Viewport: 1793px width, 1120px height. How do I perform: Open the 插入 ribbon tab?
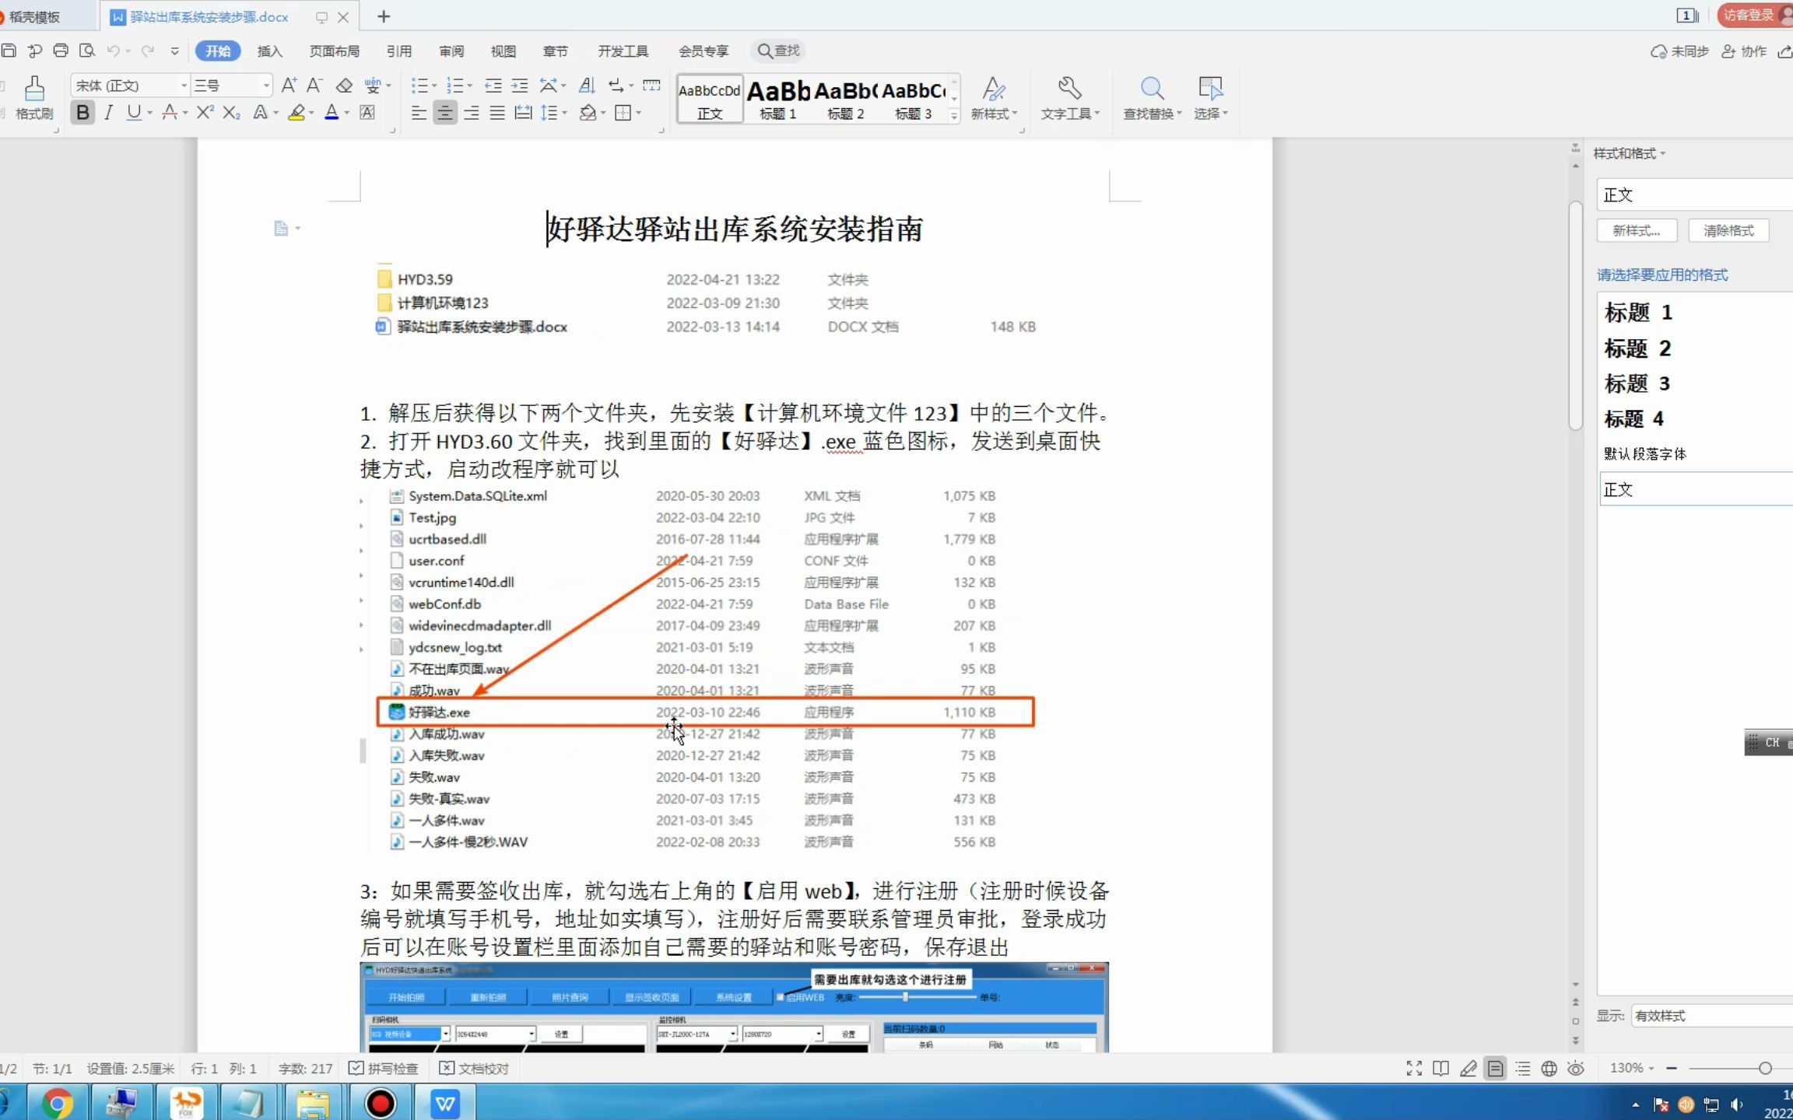pyautogui.click(x=269, y=51)
